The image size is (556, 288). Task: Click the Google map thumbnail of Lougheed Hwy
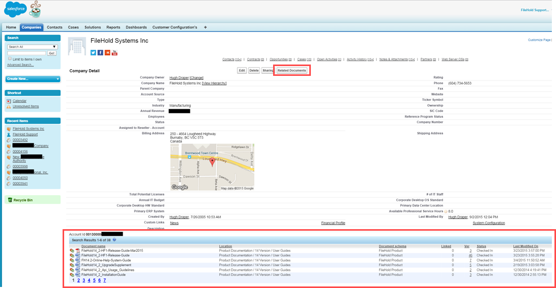[x=212, y=167]
